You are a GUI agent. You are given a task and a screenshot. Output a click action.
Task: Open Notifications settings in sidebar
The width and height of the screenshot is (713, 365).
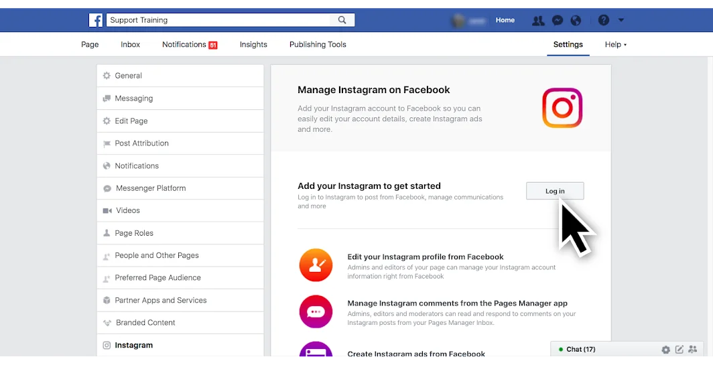pyautogui.click(x=137, y=166)
